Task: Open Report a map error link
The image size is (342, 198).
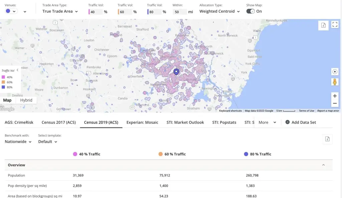Action: point(328,111)
